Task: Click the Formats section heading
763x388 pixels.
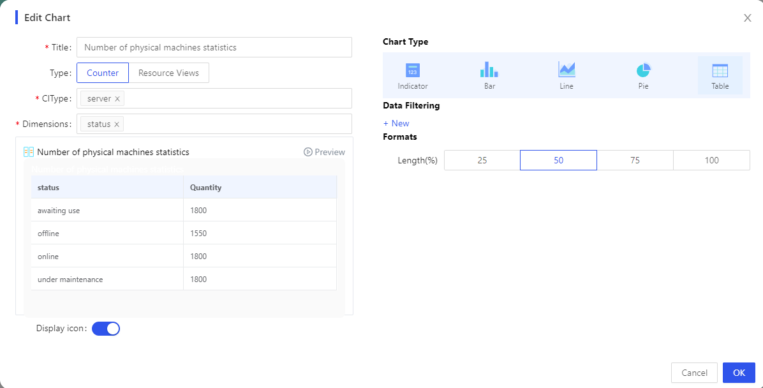Action: pyautogui.click(x=400, y=137)
